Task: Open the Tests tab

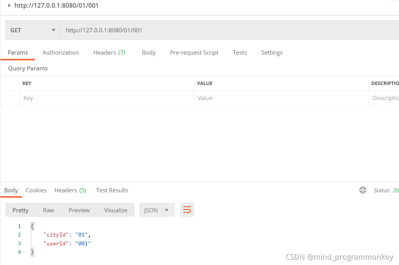Action: coord(240,53)
